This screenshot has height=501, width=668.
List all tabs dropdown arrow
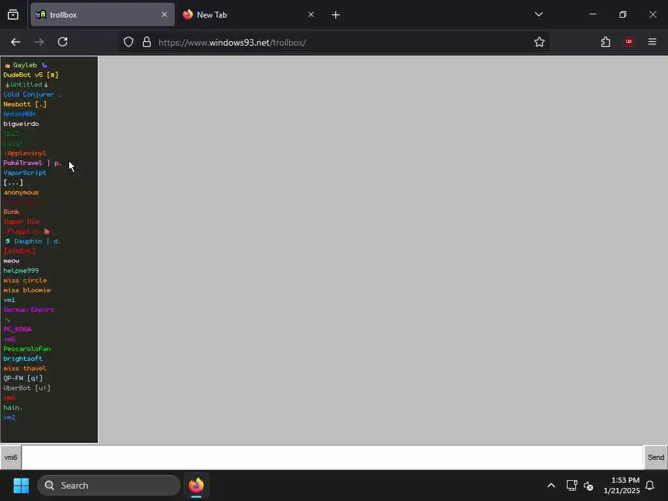point(538,14)
